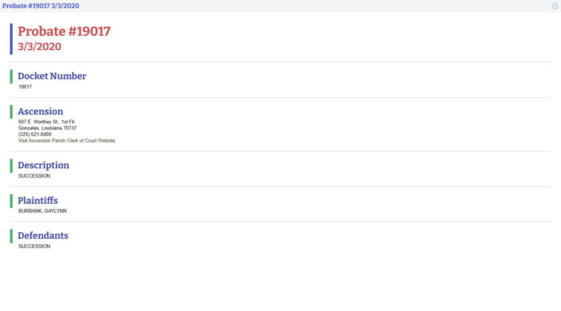Image resolution: width=561 pixels, height=311 pixels.
Task: Click the green marker beside Plaintiffs
Action: pyautogui.click(x=11, y=201)
